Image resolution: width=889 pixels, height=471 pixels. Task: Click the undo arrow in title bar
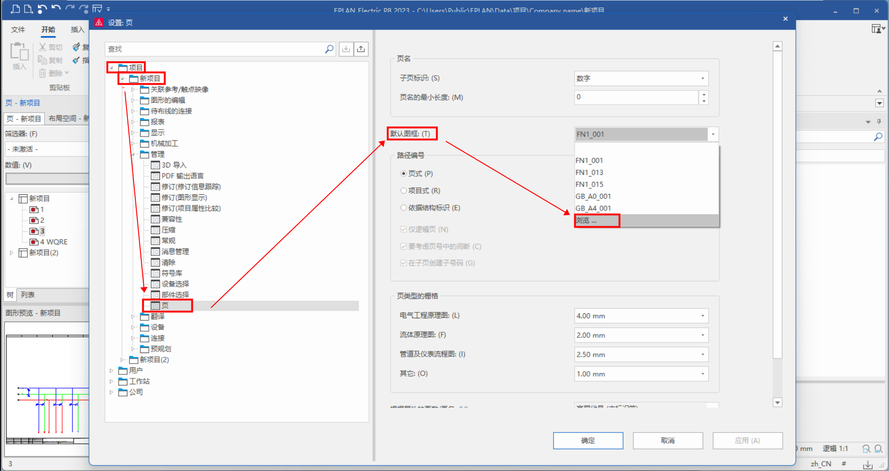pos(56,9)
